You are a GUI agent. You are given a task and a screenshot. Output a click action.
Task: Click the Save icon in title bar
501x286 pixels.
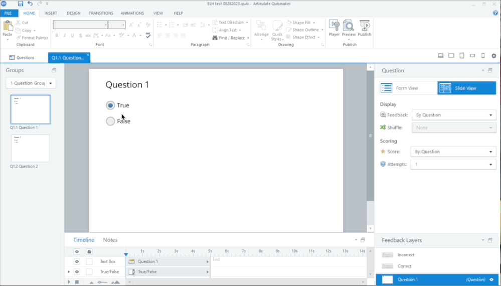[x=21, y=4]
